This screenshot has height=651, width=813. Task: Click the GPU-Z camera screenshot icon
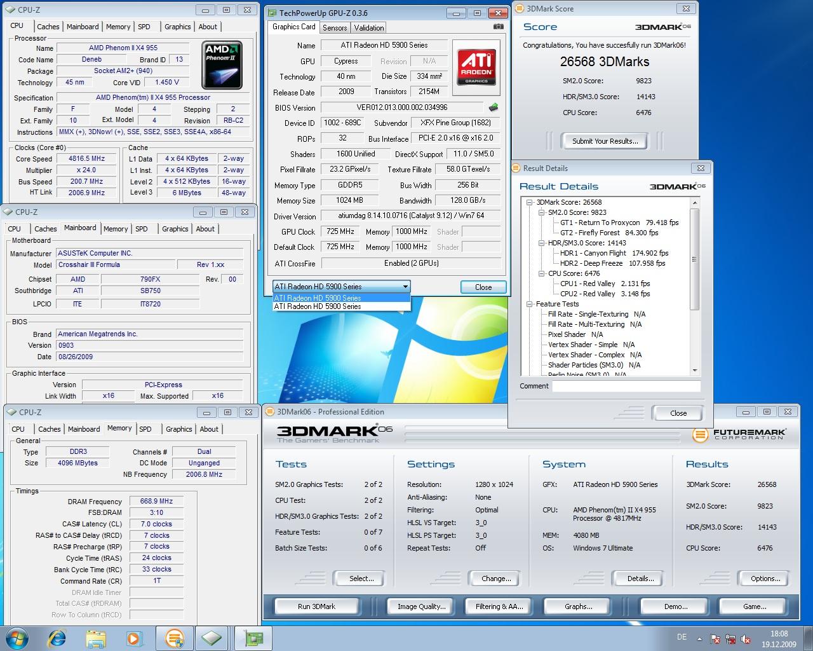coord(499,27)
